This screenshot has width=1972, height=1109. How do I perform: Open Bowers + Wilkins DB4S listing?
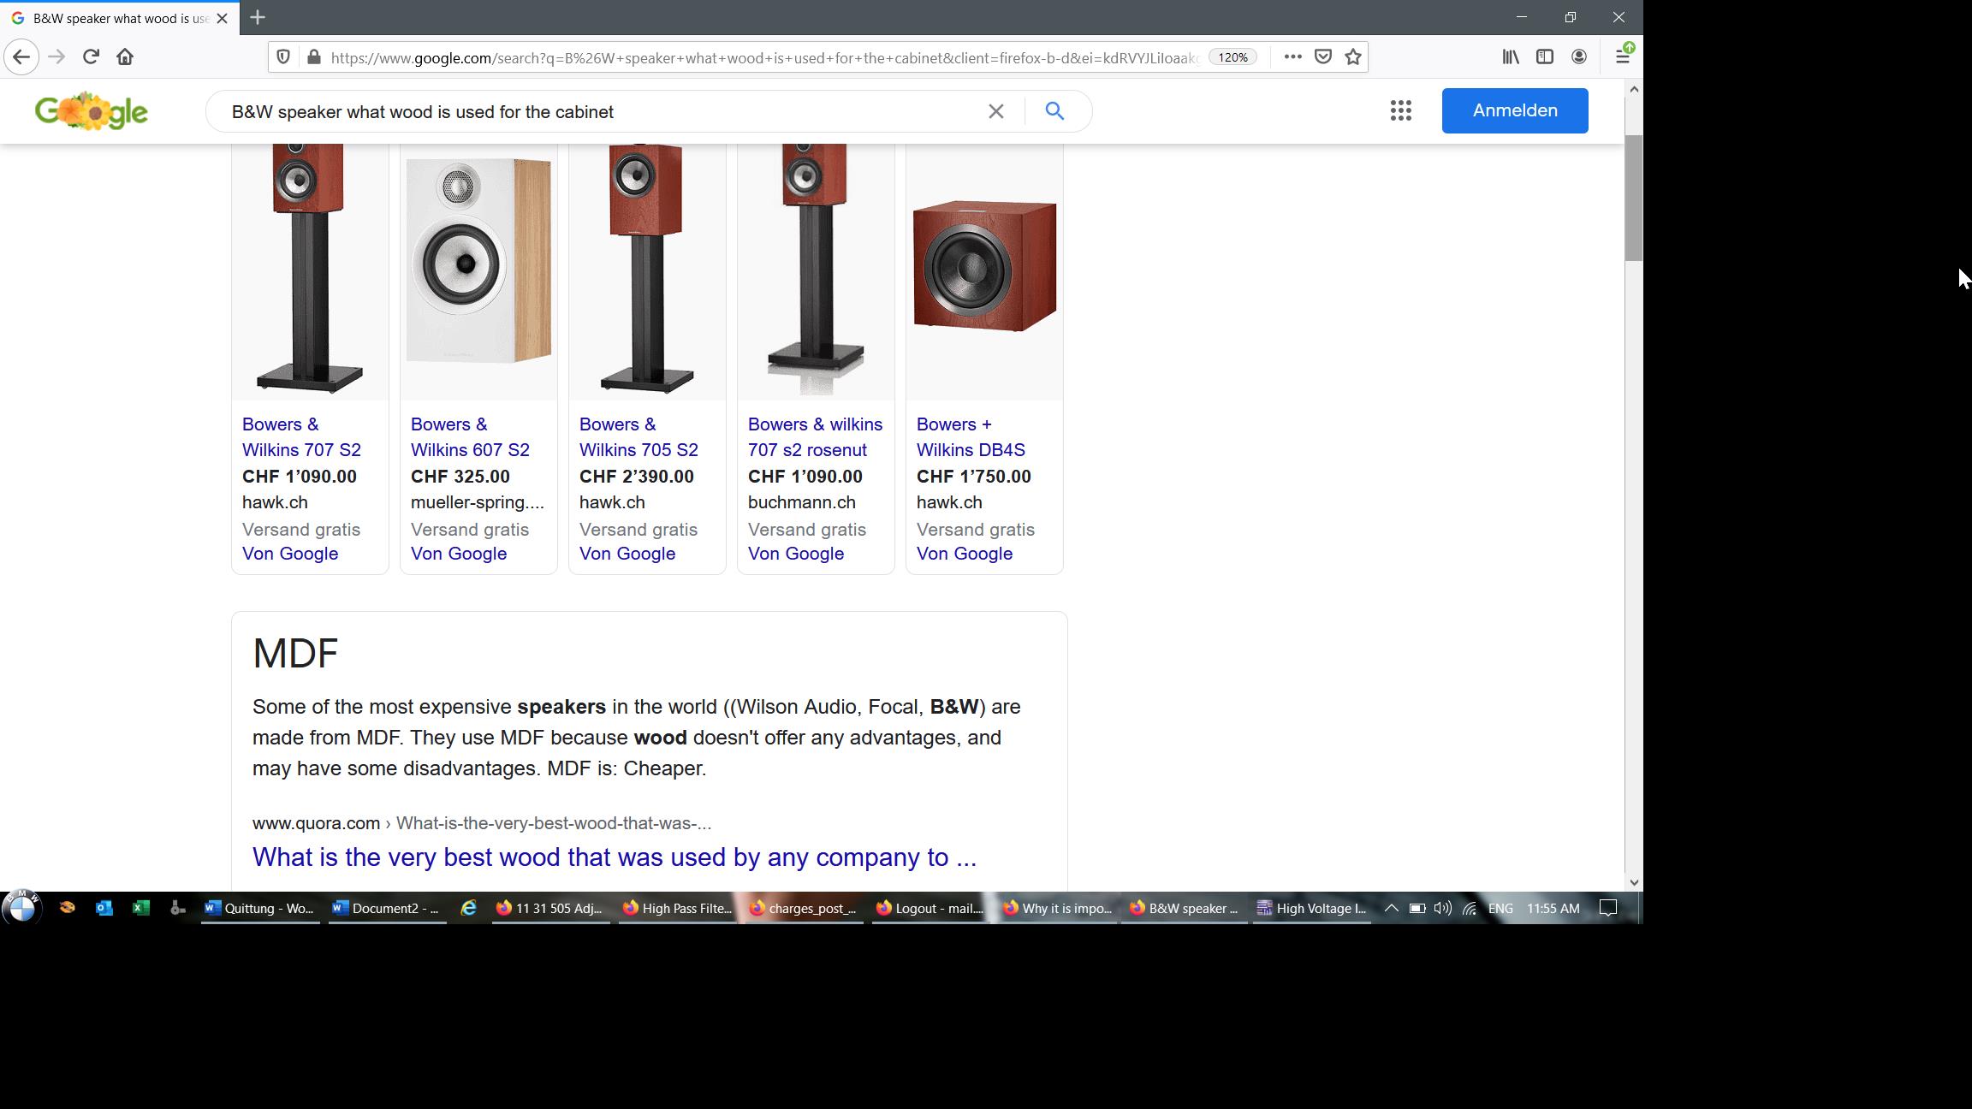click(x=971, y=437)
